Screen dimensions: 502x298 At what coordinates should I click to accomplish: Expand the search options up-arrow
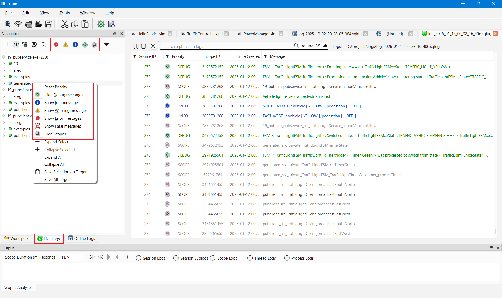(x=325, y=46)
